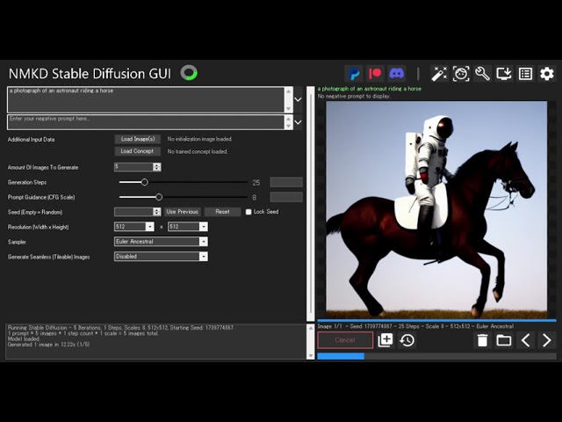Click the download/installer monitor icon

504,74
